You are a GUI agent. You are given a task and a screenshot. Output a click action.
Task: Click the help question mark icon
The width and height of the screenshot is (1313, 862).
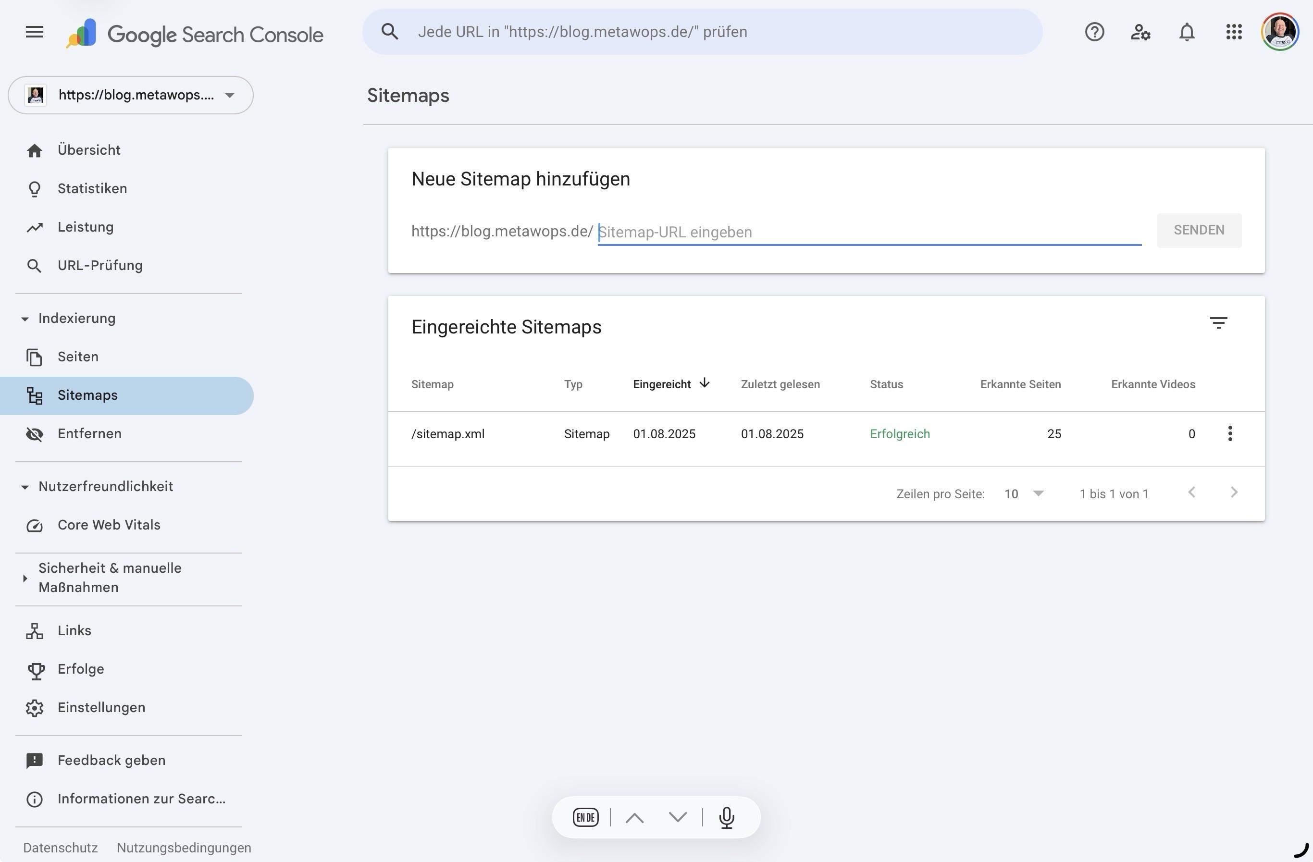pyautogui.click(x=1094, y=32)
